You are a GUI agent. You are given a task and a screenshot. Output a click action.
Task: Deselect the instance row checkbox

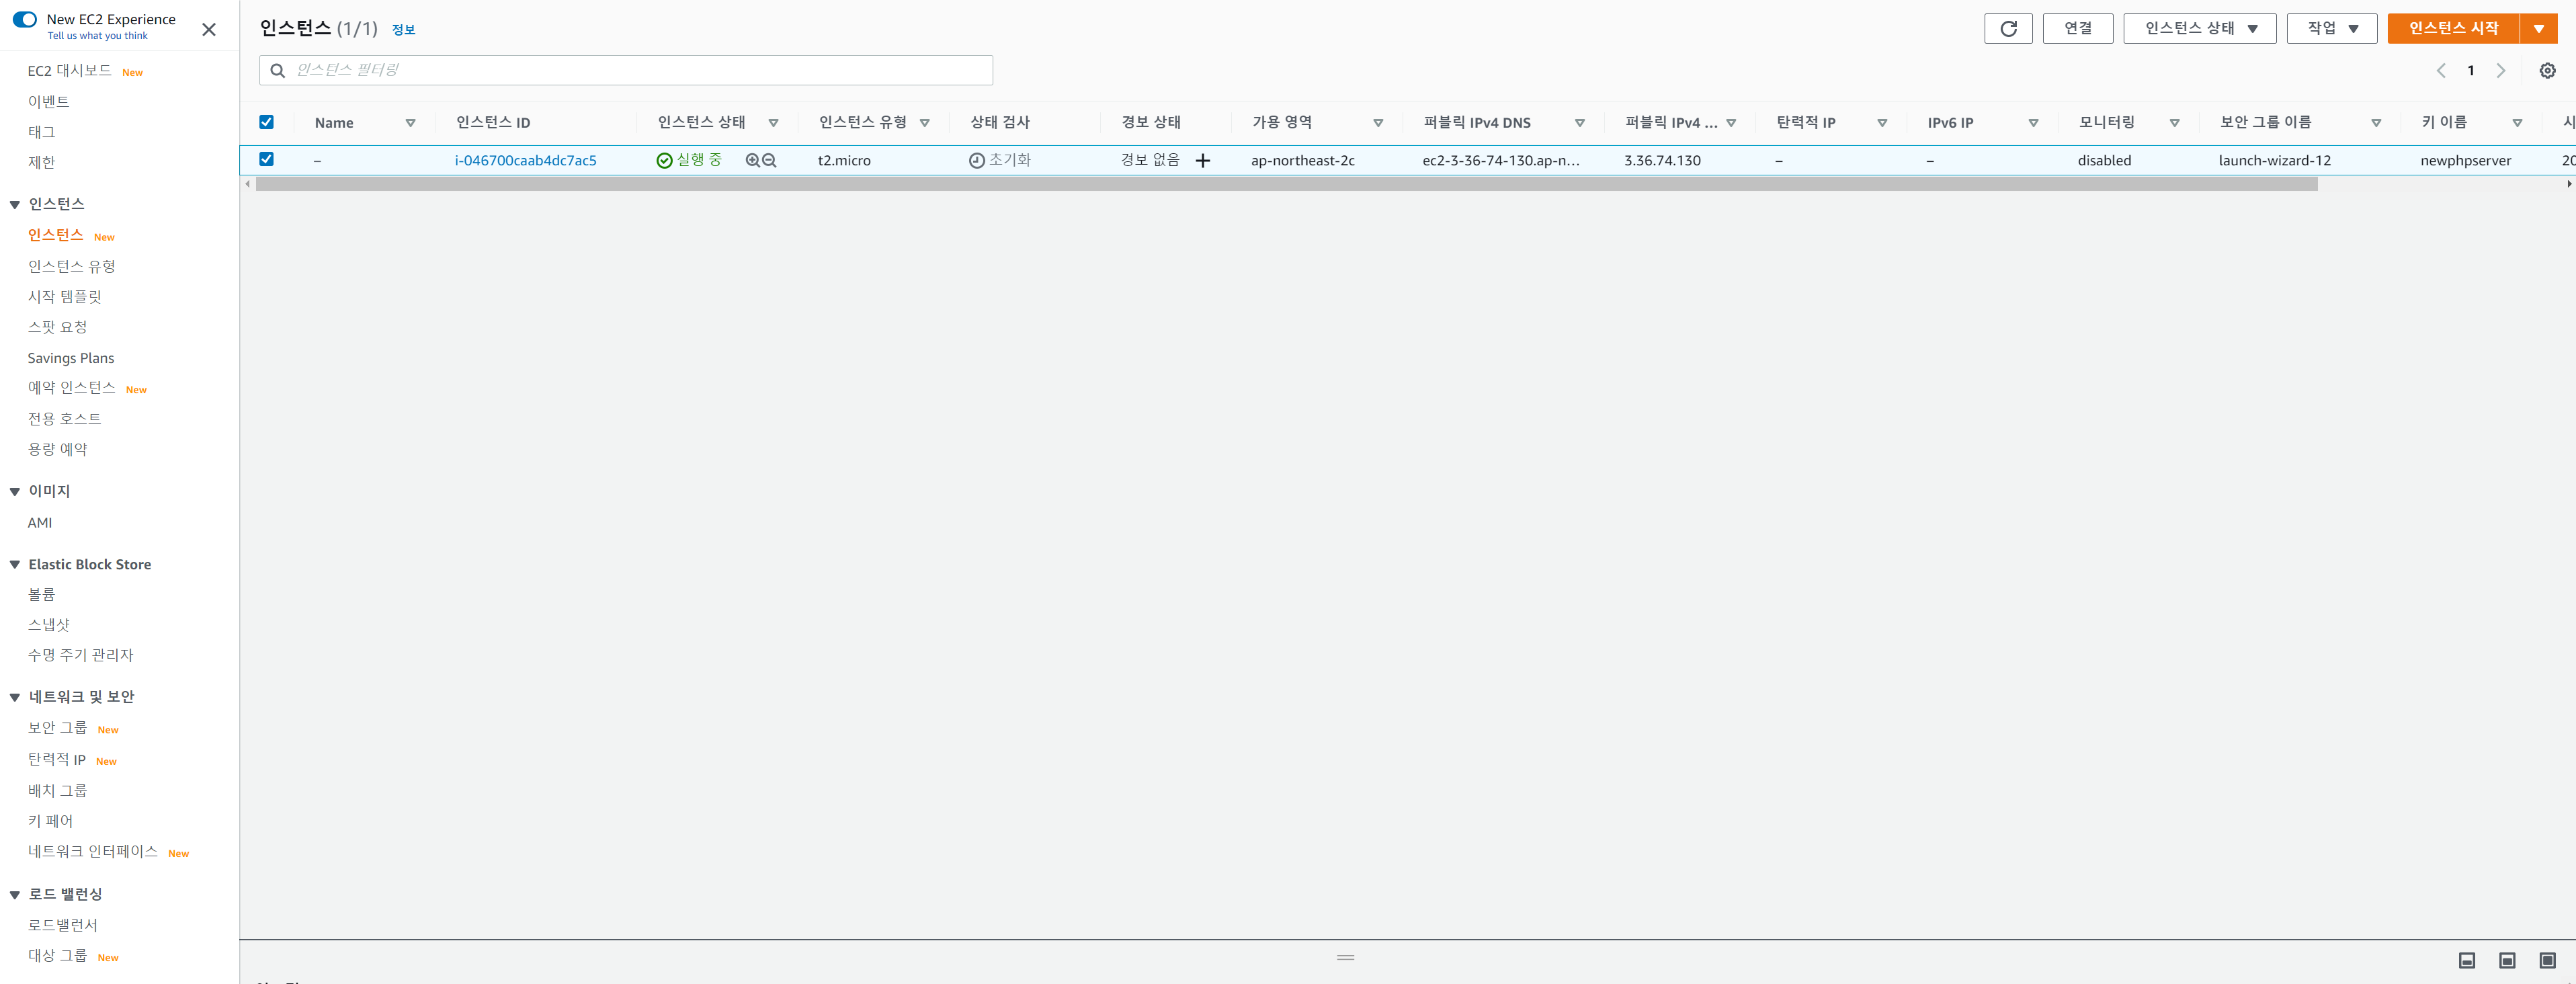(266, 159)
